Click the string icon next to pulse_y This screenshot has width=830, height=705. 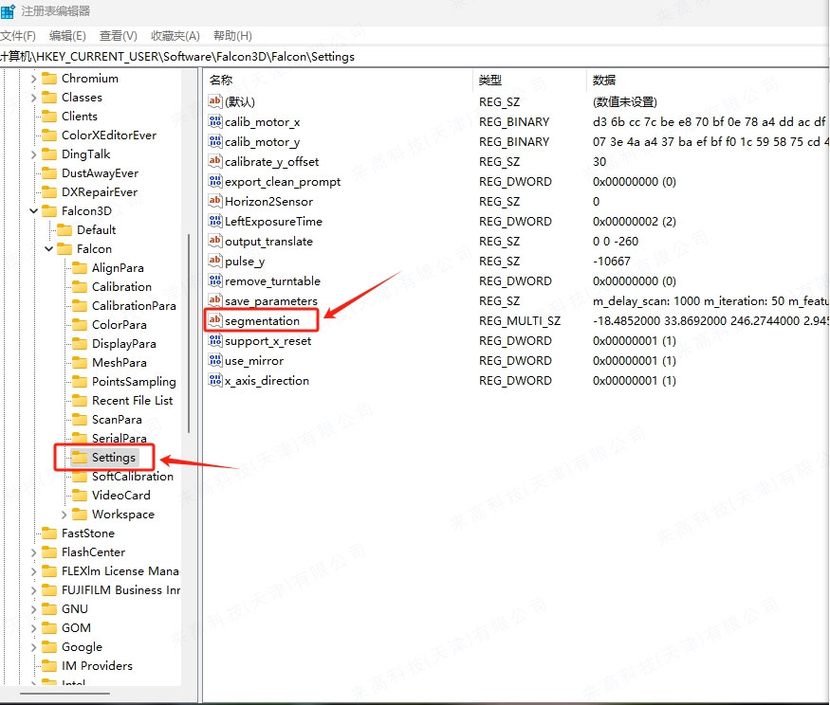tap(215, 262)
